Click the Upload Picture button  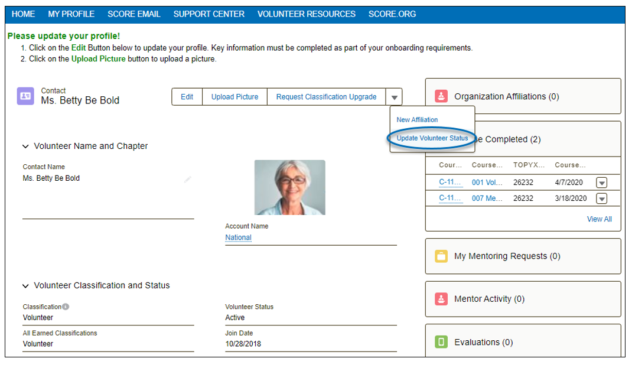point(234,97)
